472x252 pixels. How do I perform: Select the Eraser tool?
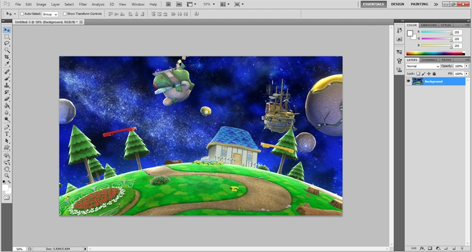(6, 99)
